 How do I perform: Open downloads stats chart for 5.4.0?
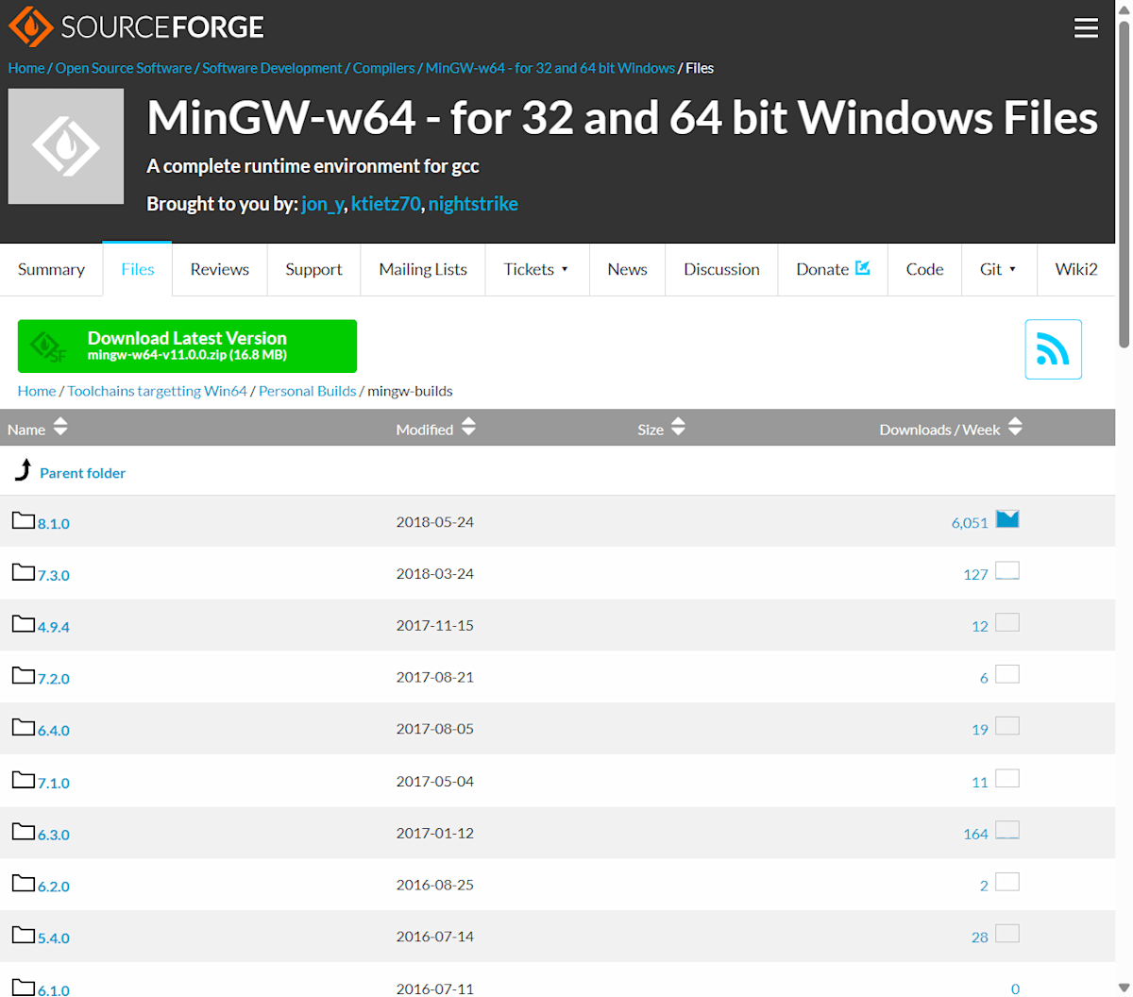(x=1007, y=935)
